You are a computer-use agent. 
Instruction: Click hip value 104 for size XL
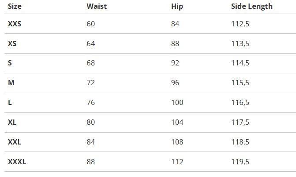click(177, 122)
